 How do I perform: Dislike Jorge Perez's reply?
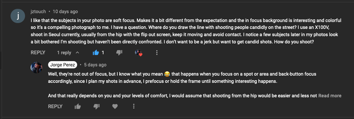click(x=96, y=107)
